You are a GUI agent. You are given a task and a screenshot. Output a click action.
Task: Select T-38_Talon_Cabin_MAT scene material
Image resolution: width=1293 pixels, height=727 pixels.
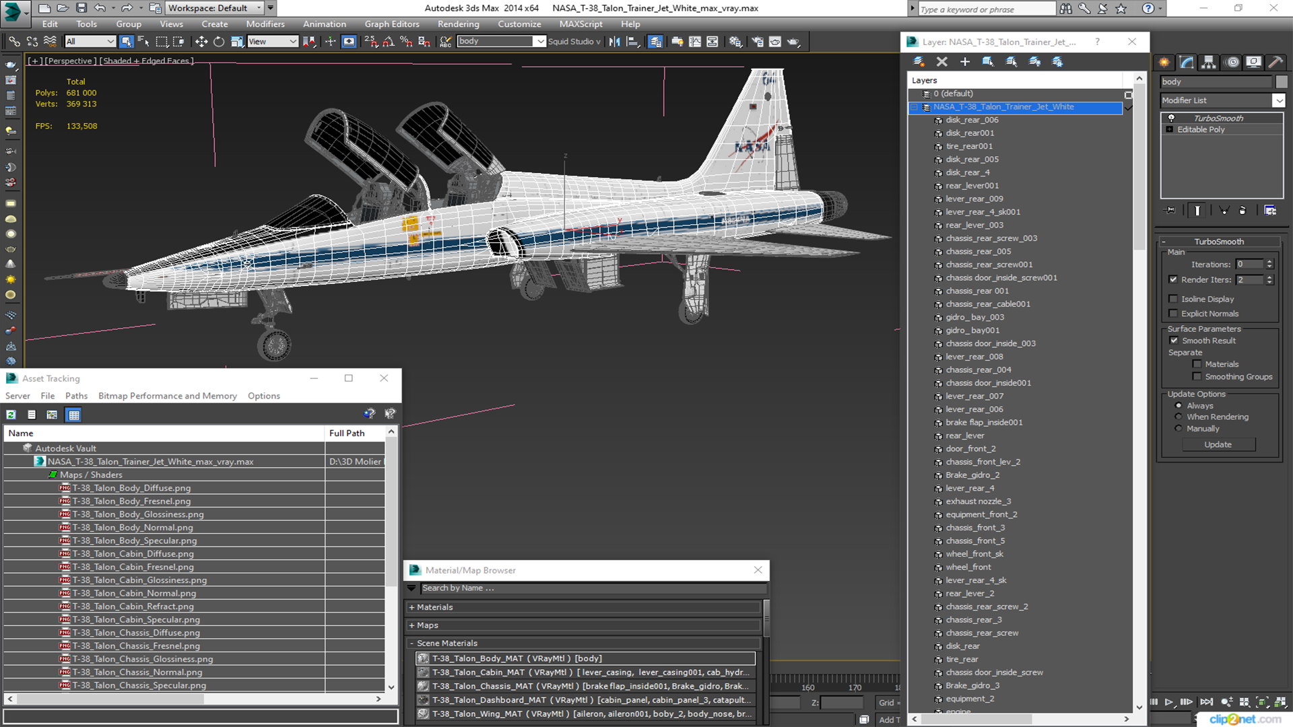586,672
